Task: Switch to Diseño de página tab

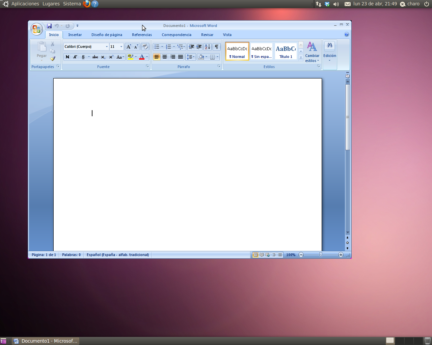Action: coord(107,35)
